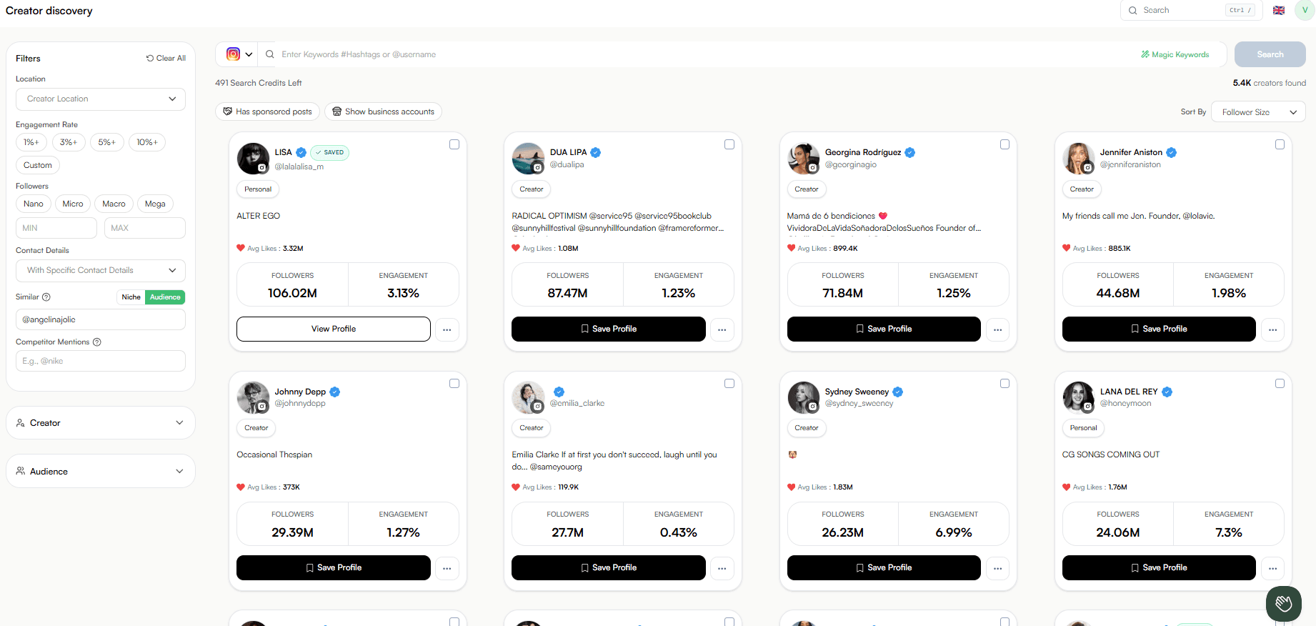
Task: Open Instagram platform selector icon
Action: coord(233,54)
